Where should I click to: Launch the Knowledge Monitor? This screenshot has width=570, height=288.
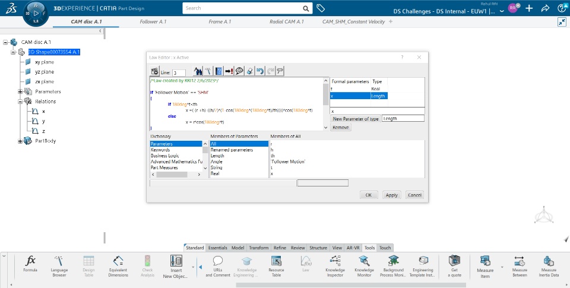(364, 266)
